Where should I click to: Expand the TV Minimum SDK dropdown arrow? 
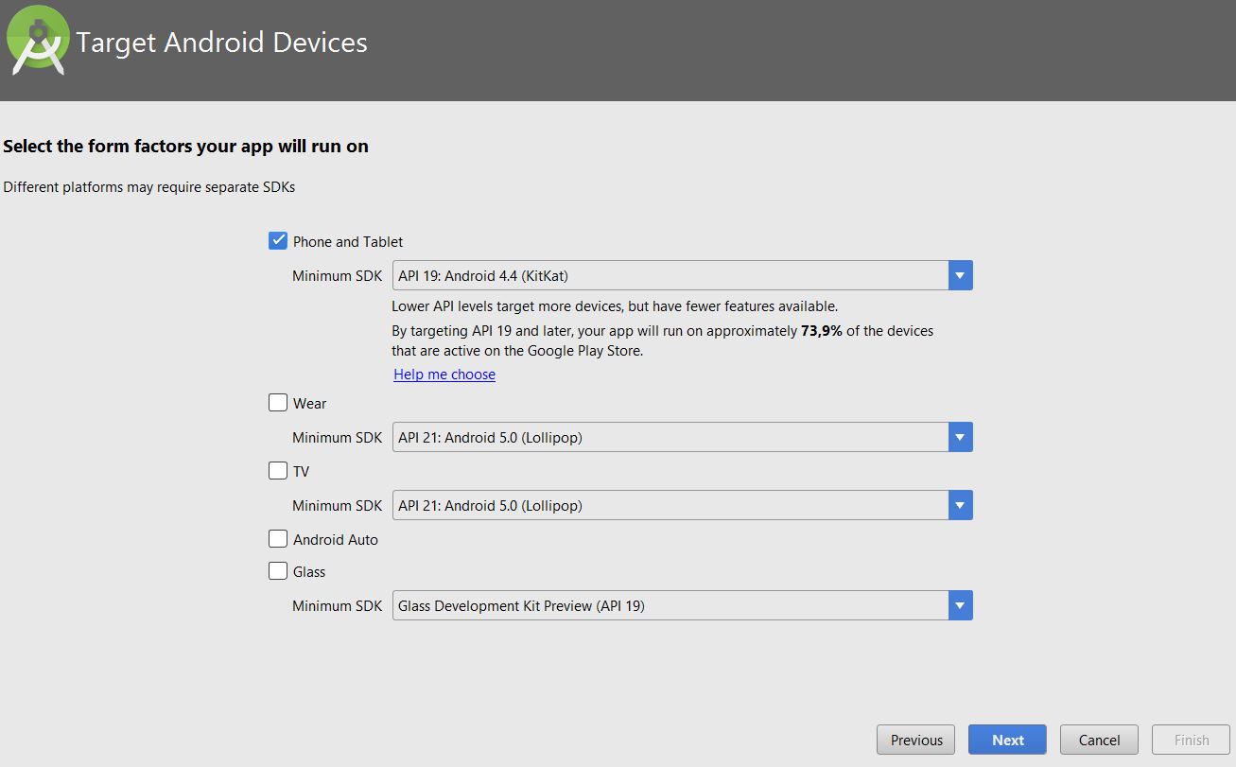[x=960, y=505]
